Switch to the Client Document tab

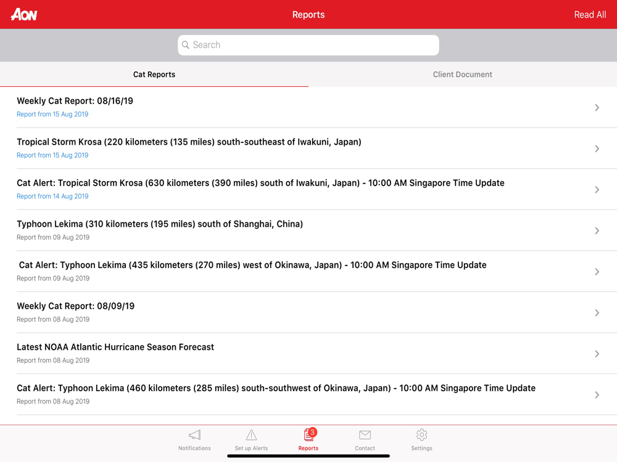463,75
